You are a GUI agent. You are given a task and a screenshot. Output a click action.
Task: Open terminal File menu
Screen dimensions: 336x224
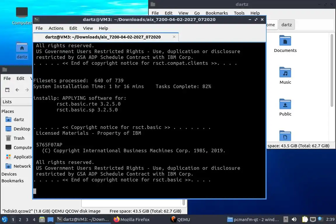tap(39, 28)
